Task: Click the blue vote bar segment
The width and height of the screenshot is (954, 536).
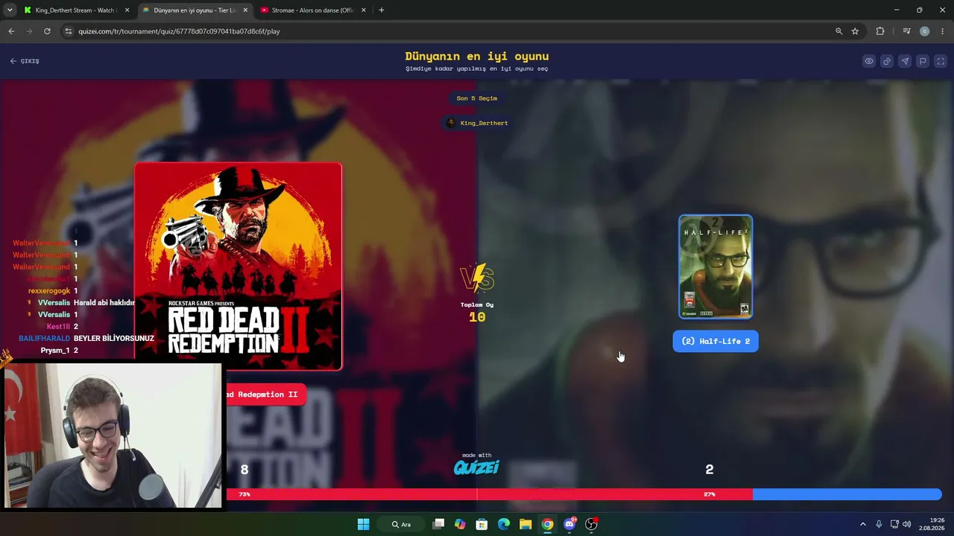Action: 847,494
